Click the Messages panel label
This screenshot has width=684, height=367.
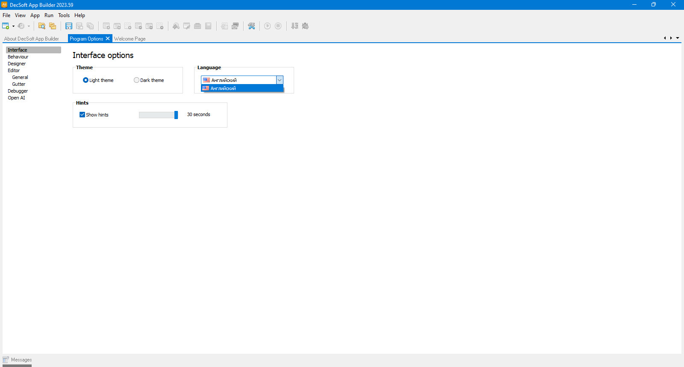tap(21, 360)
